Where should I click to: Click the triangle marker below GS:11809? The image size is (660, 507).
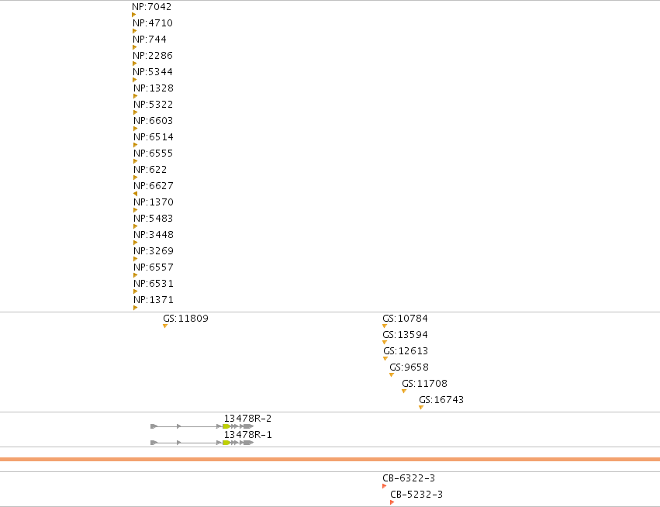(165, 326)
